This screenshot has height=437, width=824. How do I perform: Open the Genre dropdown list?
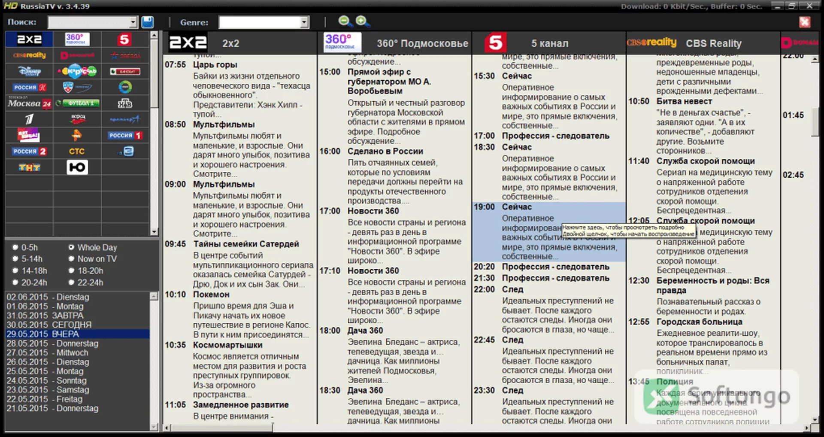304,22
